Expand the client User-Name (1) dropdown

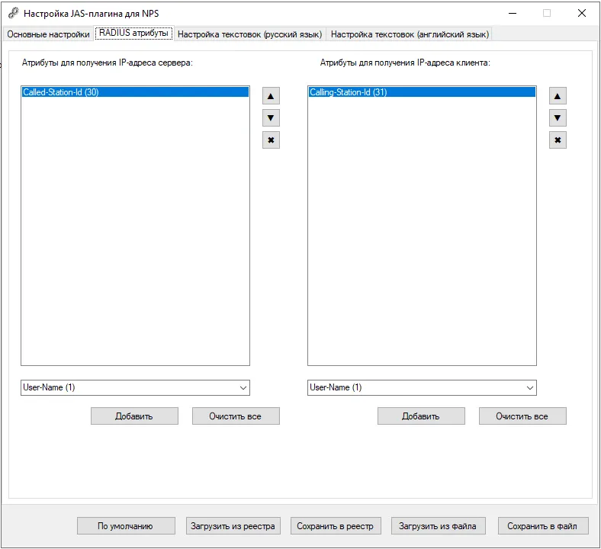tap(530, 387)
